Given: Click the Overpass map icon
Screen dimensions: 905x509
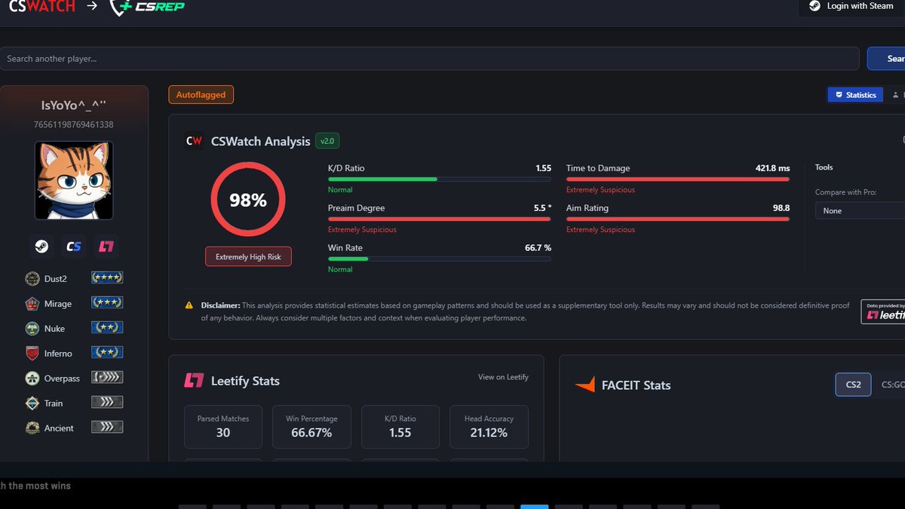Looking at the screenshot, I should [x=32, y=378].
